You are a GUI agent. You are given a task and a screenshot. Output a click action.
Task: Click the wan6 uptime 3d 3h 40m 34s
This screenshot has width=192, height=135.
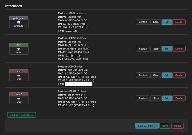76,95
